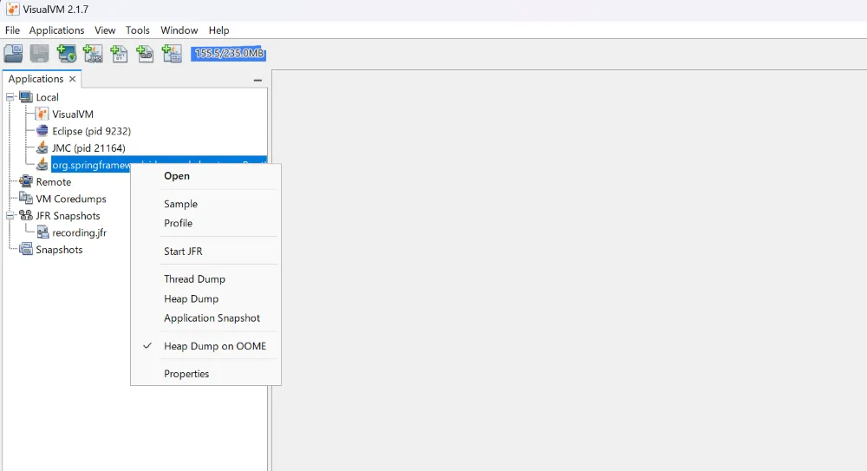This screenshot has width=867, height=471.
Task: Toggle Heap Dump on OOME option
Action: pyautogui.click(x=205, y=346)
